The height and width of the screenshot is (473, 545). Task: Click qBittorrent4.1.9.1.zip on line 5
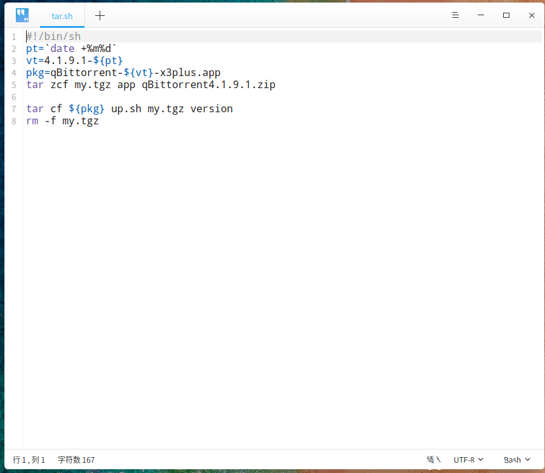[208, 85]
